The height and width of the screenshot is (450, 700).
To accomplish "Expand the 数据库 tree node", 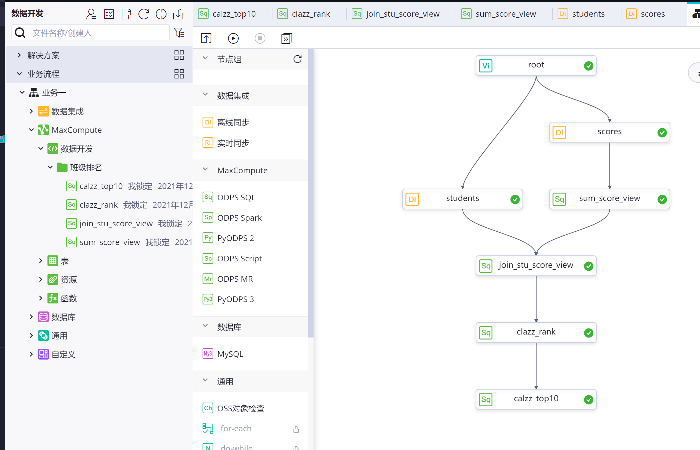I will pos(31,317).
